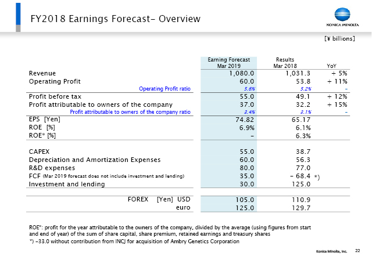Viewport: 372px width, 263px height.
Task: Click the Investment and lending result 125.0
Action: pyautogui.click(x=301, y=185)
